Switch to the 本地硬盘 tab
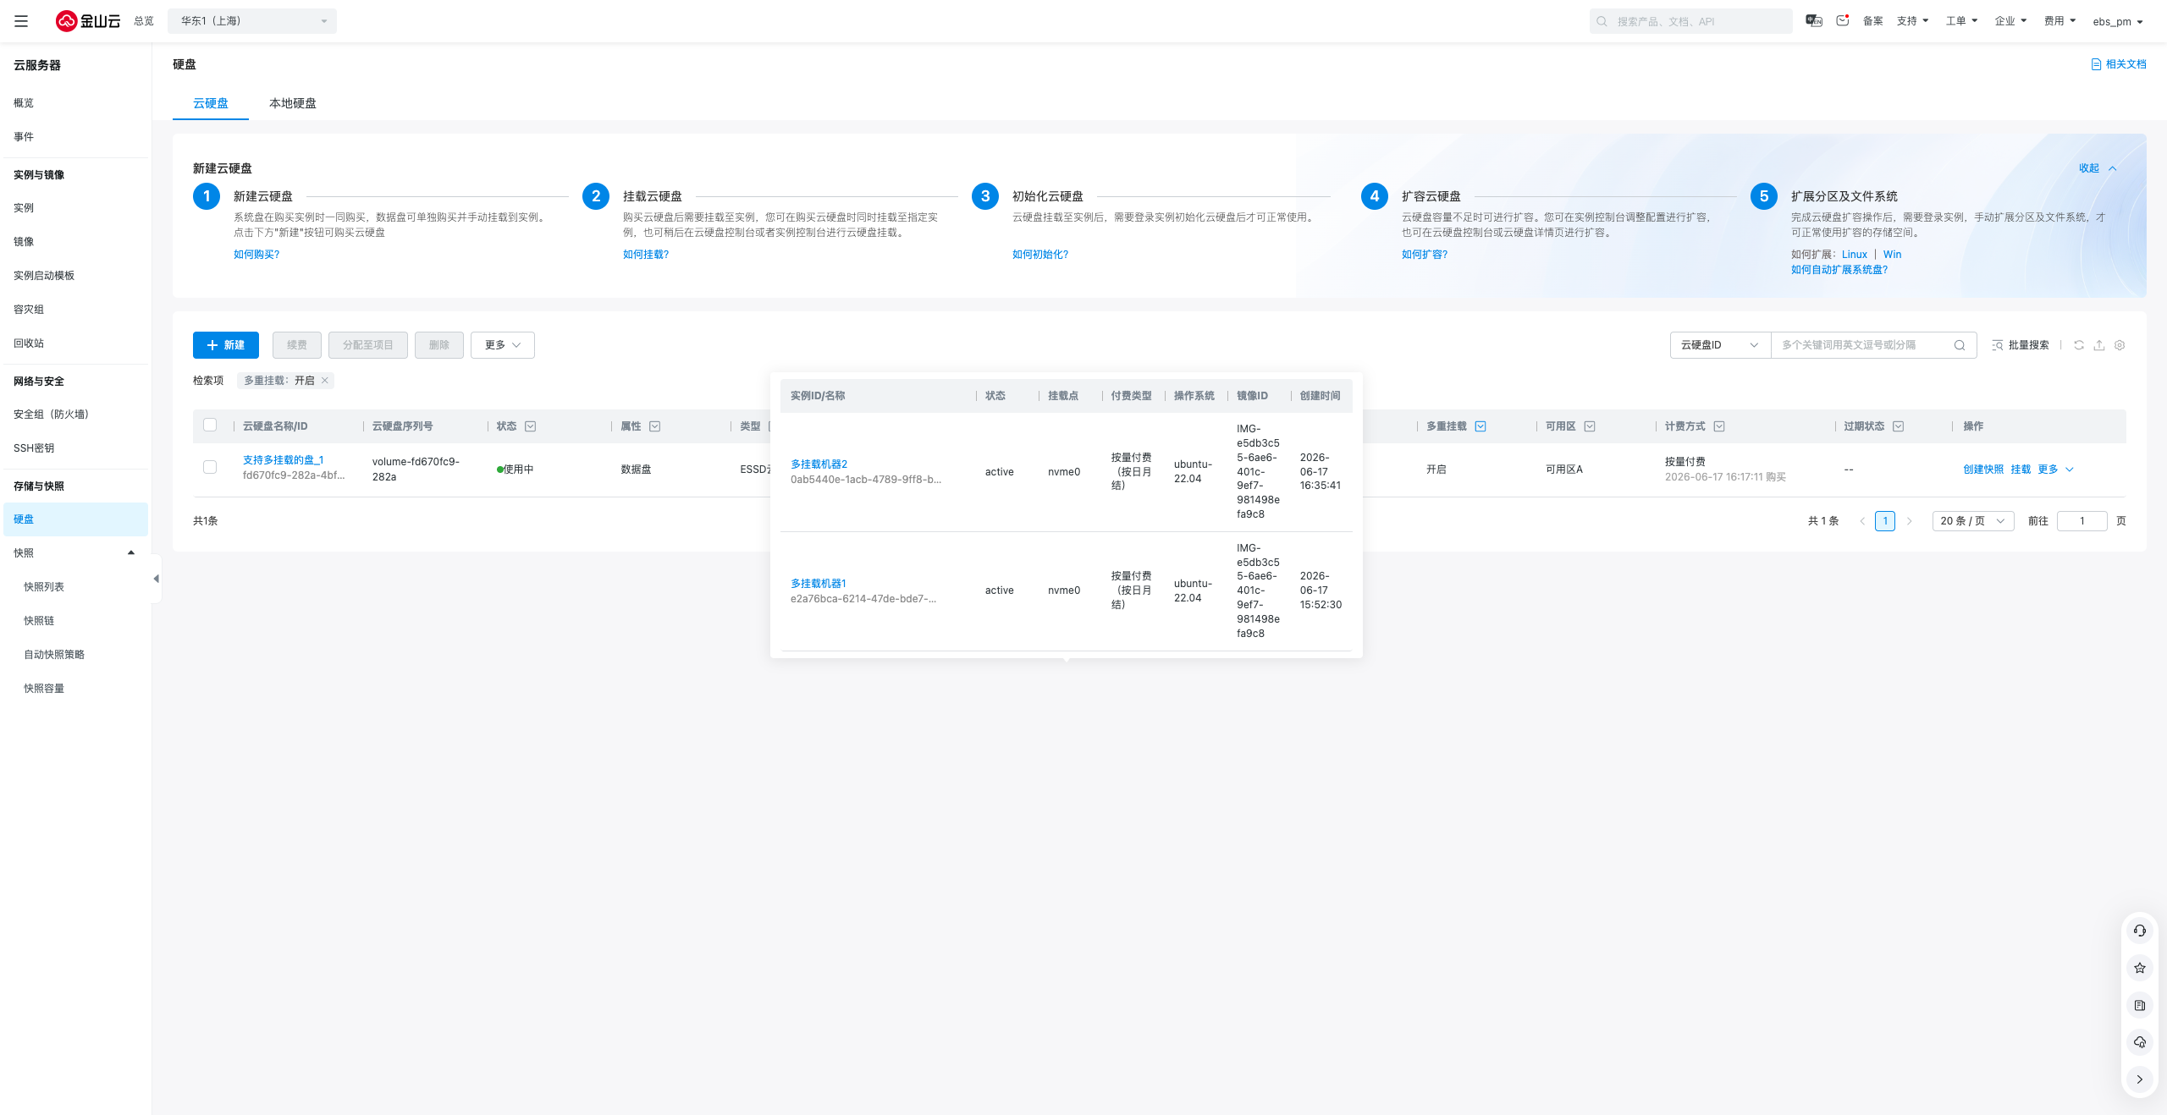This screenshot has width=2167, height=1115. [293, 103]
